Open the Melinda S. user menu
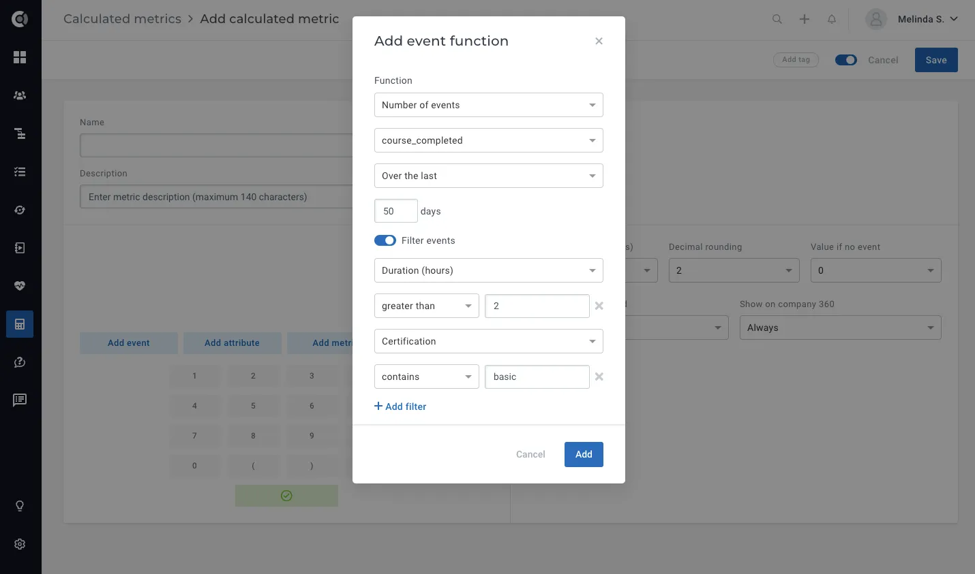Viewport: 975px width, 574px height. (x=912, y=19)
